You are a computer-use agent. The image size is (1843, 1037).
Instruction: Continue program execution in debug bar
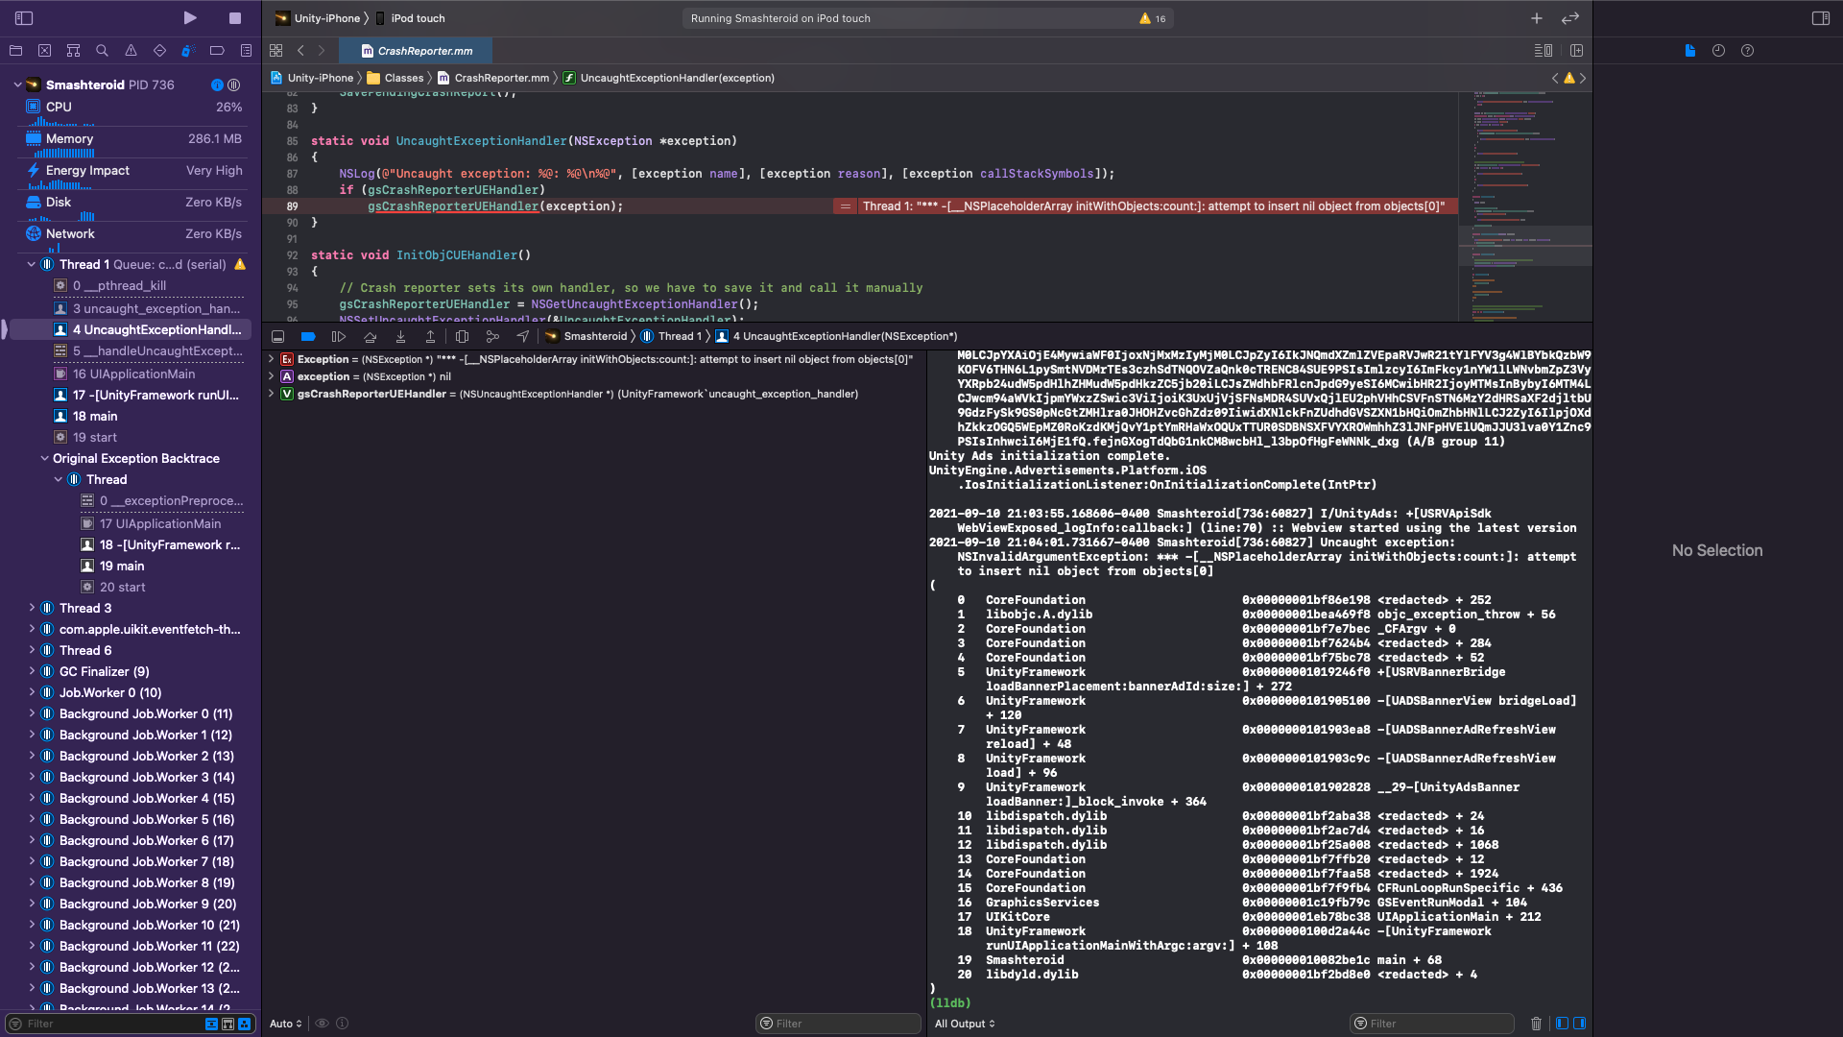pyautogui.click(x=338, y=337)
